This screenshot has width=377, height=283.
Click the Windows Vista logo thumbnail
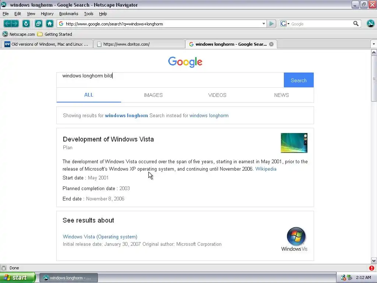pyautogui.click(x=295, y=239)
